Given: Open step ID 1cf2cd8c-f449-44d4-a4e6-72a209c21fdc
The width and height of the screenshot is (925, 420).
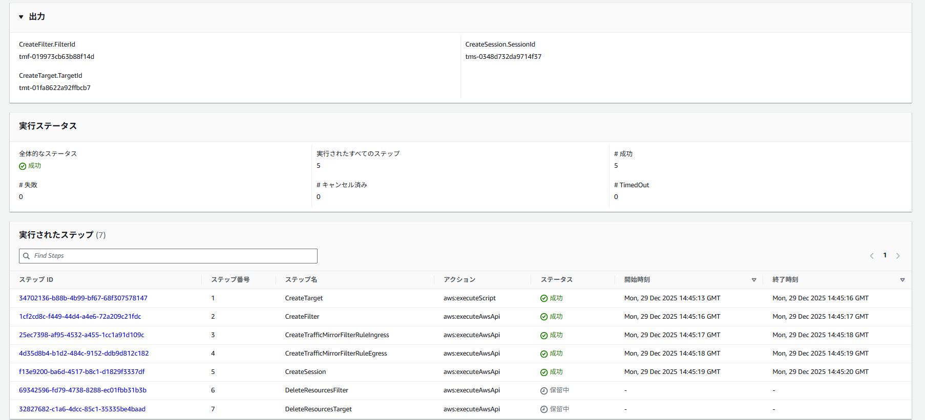Looking at the screenshot, I should coord(80,317).
